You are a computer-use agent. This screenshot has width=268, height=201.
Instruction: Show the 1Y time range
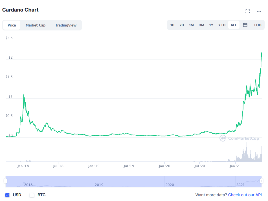pos(211,25)
